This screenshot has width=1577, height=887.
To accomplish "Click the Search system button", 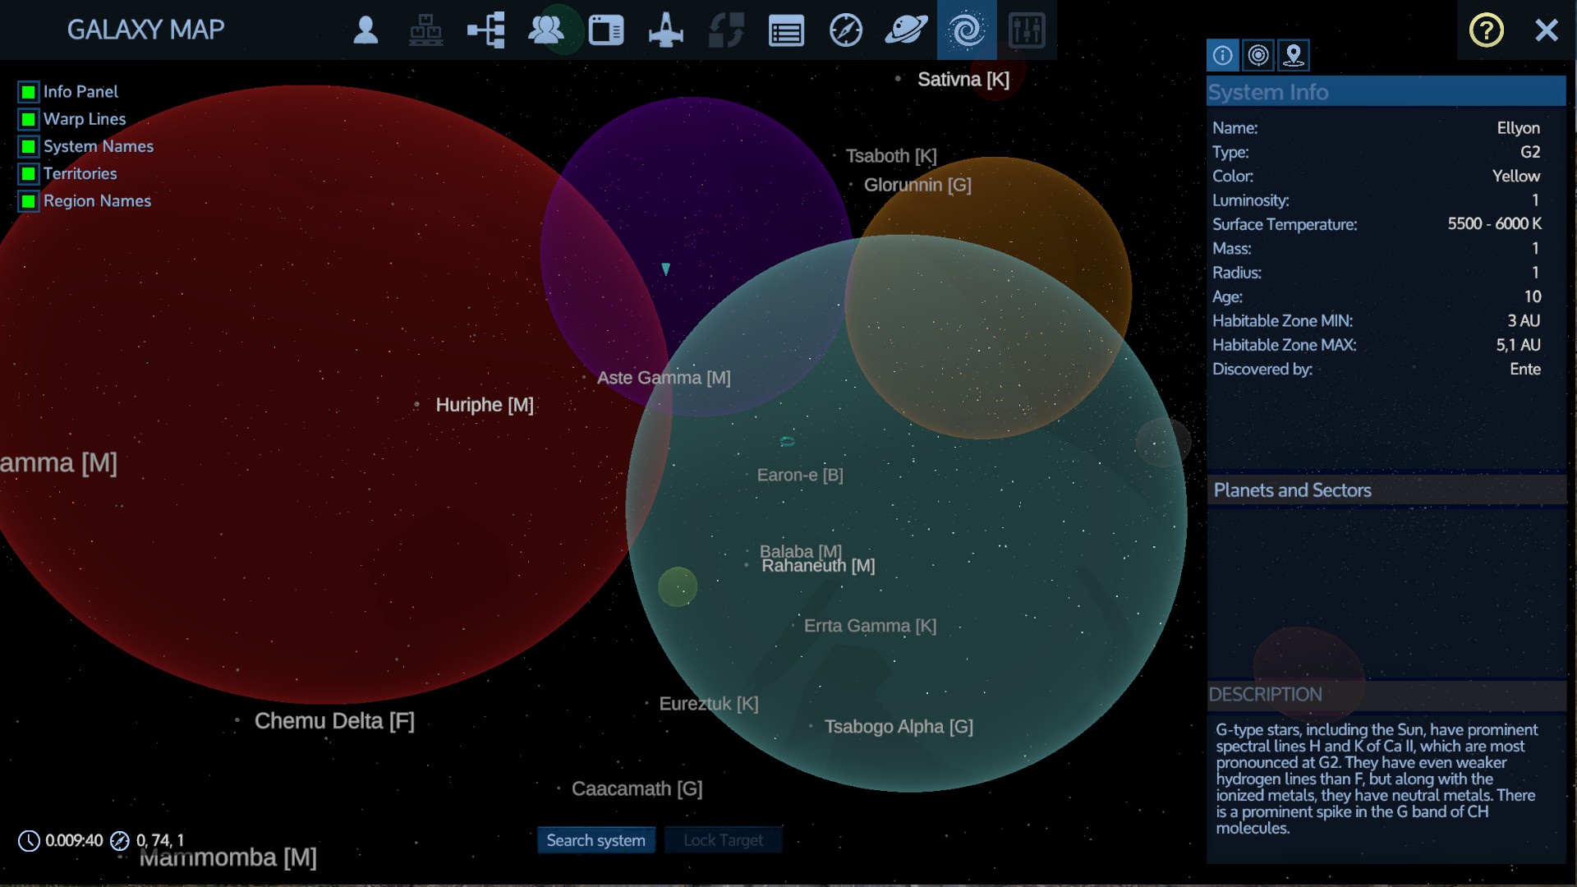I will [x=595, y=840].
